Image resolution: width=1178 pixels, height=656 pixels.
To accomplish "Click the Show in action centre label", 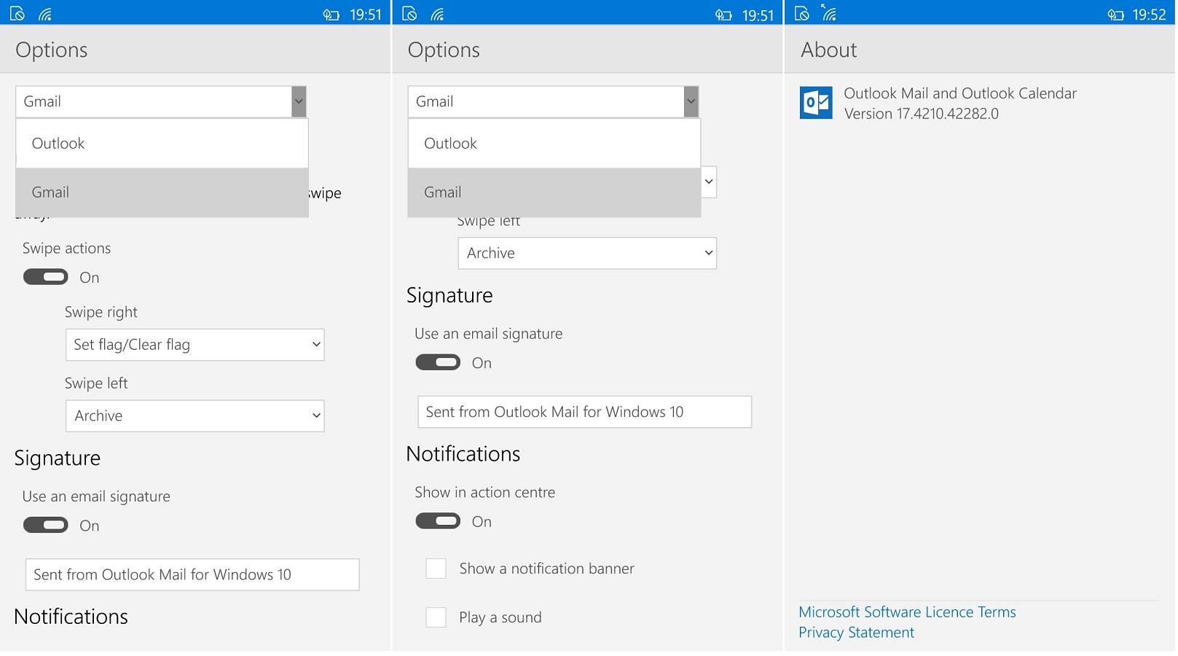I will tap(485, 492).
